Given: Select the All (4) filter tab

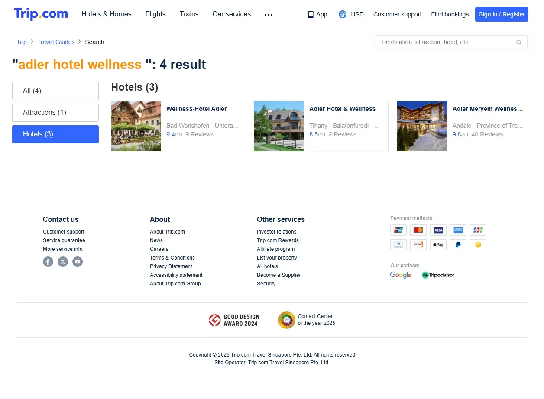Looking at the screenshot, I should (x=55, y=91).
